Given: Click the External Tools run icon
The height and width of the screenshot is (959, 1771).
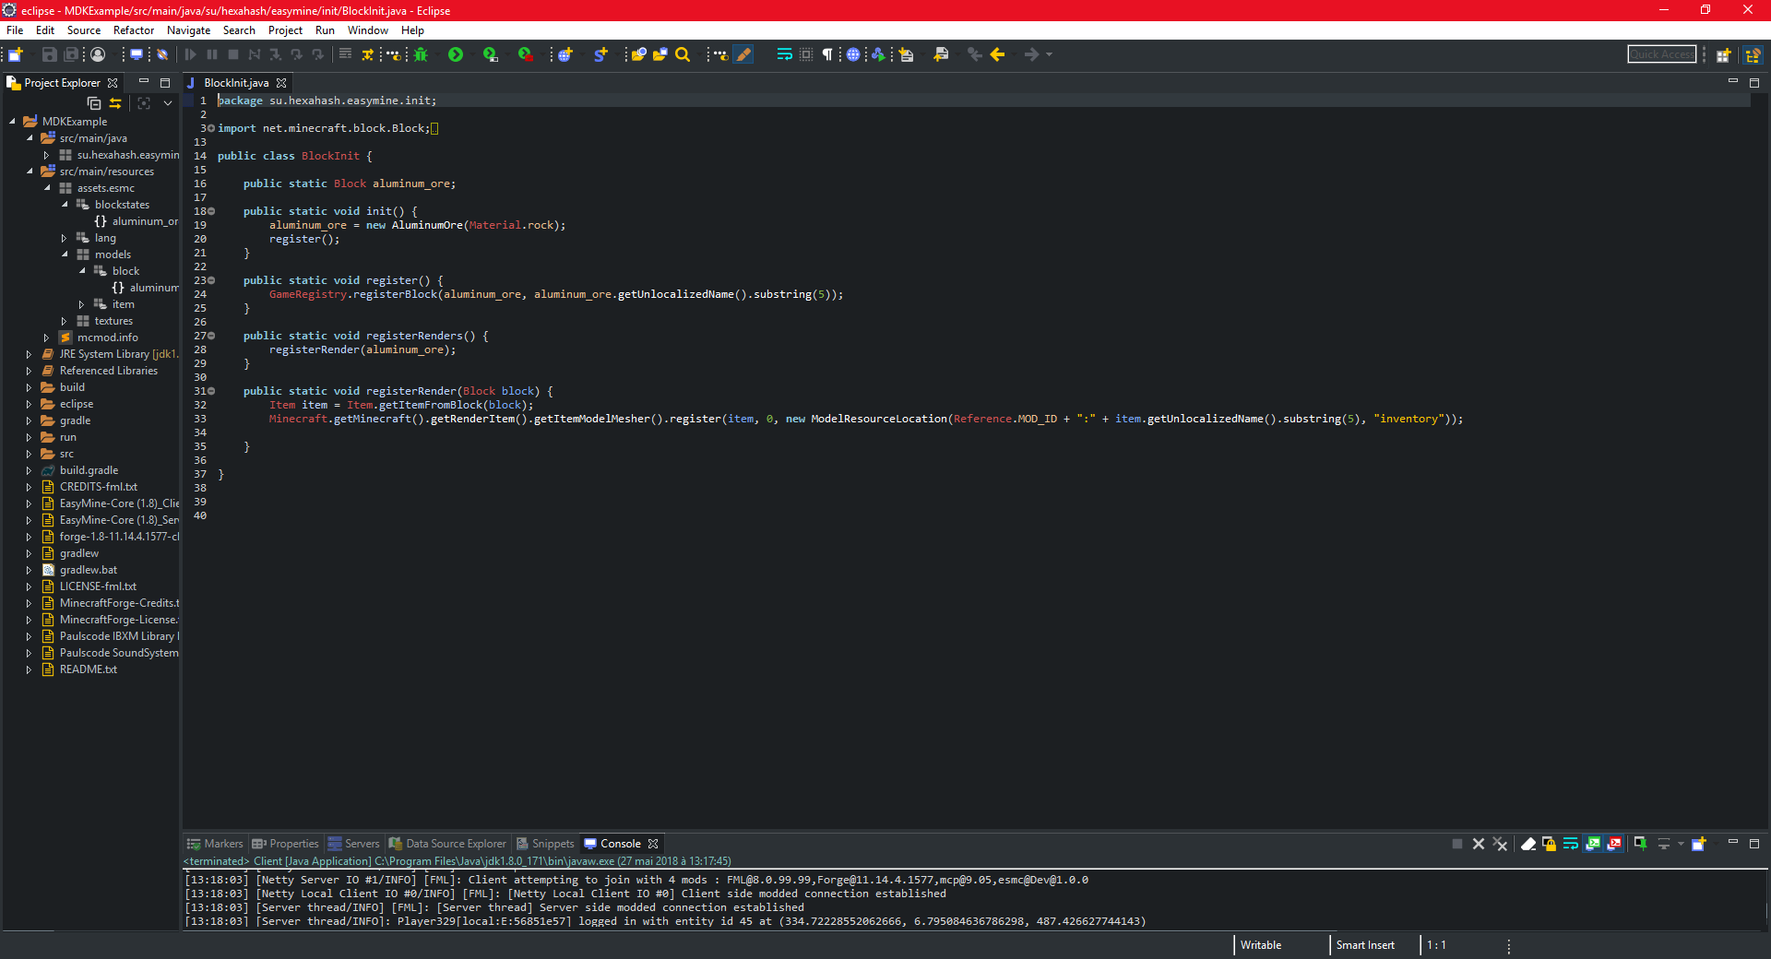Looking at the screenshot, I should click(x=526, y=54).
